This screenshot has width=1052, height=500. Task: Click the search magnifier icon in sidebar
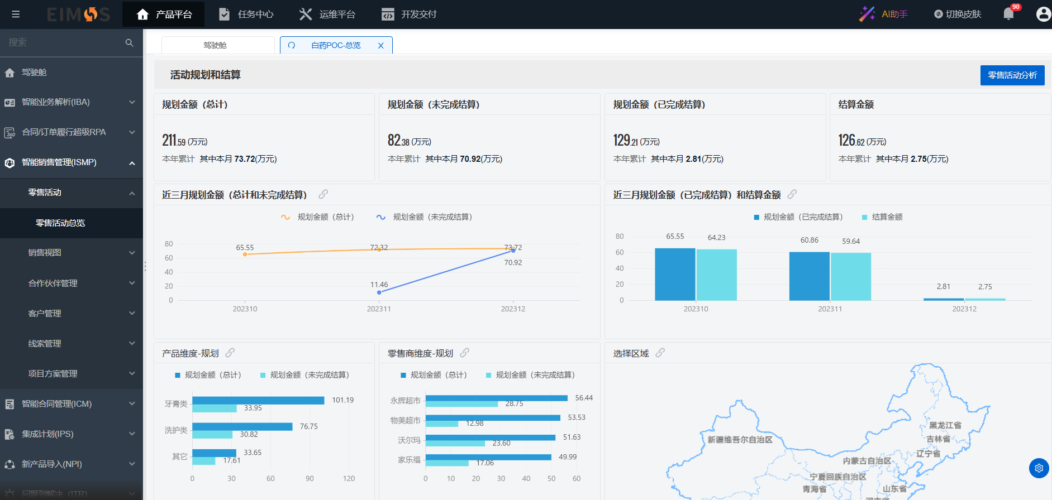(129, 42)
